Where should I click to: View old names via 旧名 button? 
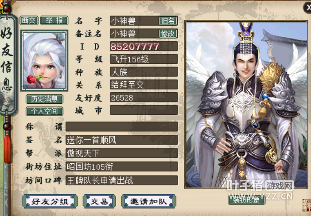pos(168,21)
